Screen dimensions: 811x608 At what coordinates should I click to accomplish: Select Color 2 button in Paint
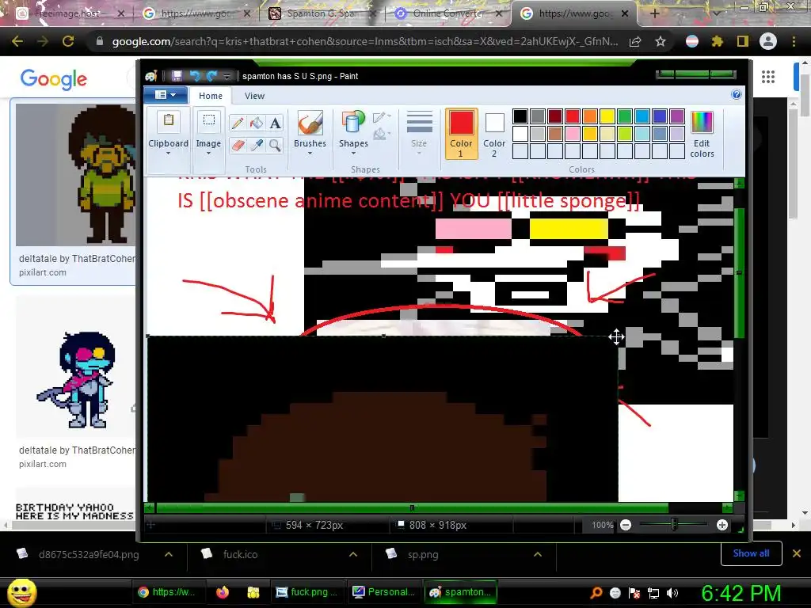point(494,133)
